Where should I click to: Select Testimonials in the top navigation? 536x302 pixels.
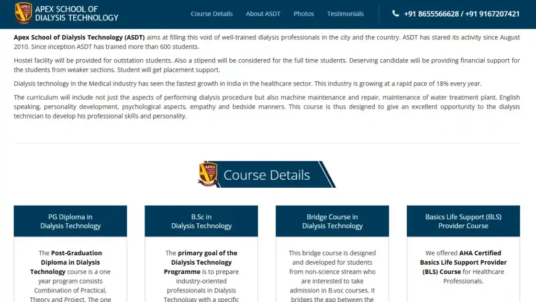coord(345,14)
